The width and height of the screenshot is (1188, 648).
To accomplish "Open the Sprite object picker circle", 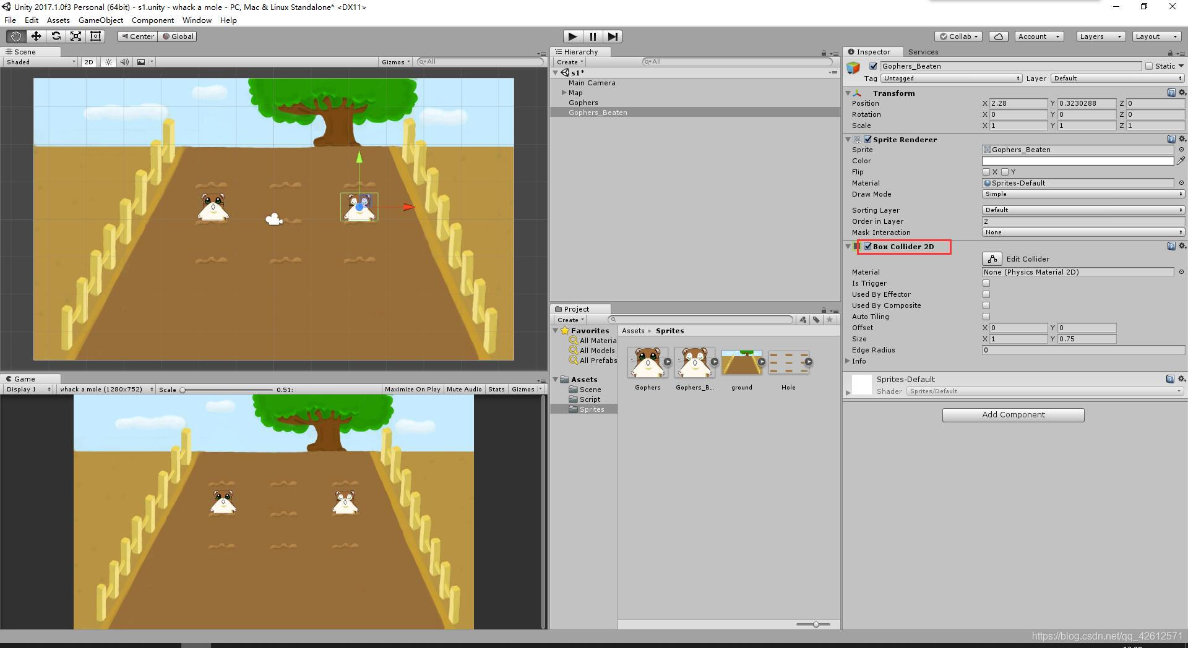I will (1181, 150).
